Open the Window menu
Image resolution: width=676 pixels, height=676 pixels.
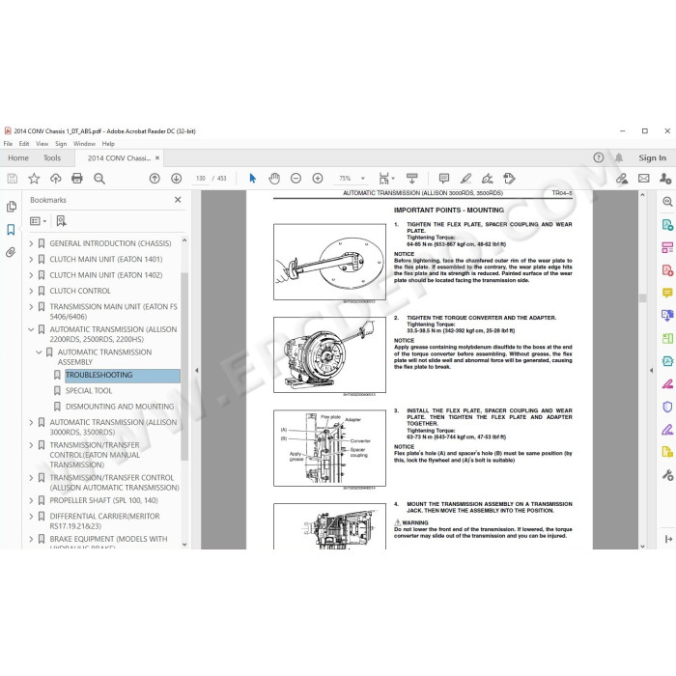click(84, 144)
